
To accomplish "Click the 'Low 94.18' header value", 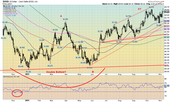I will coord(129,4).
